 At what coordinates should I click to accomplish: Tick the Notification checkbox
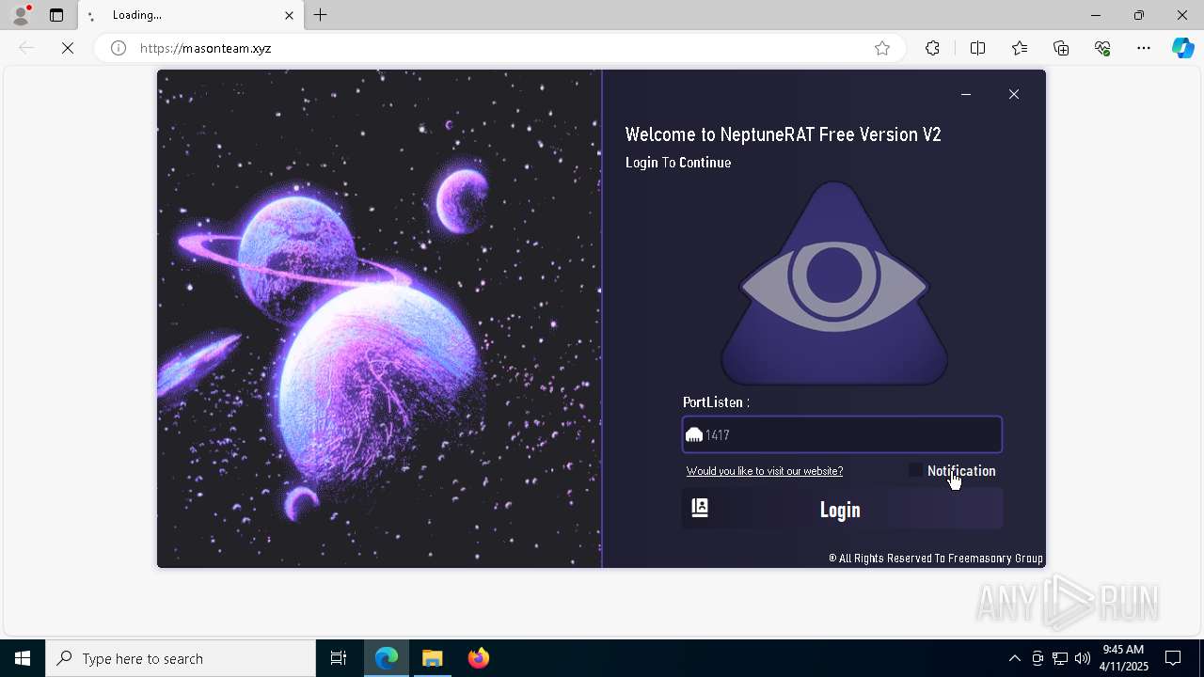coord(915,470)
